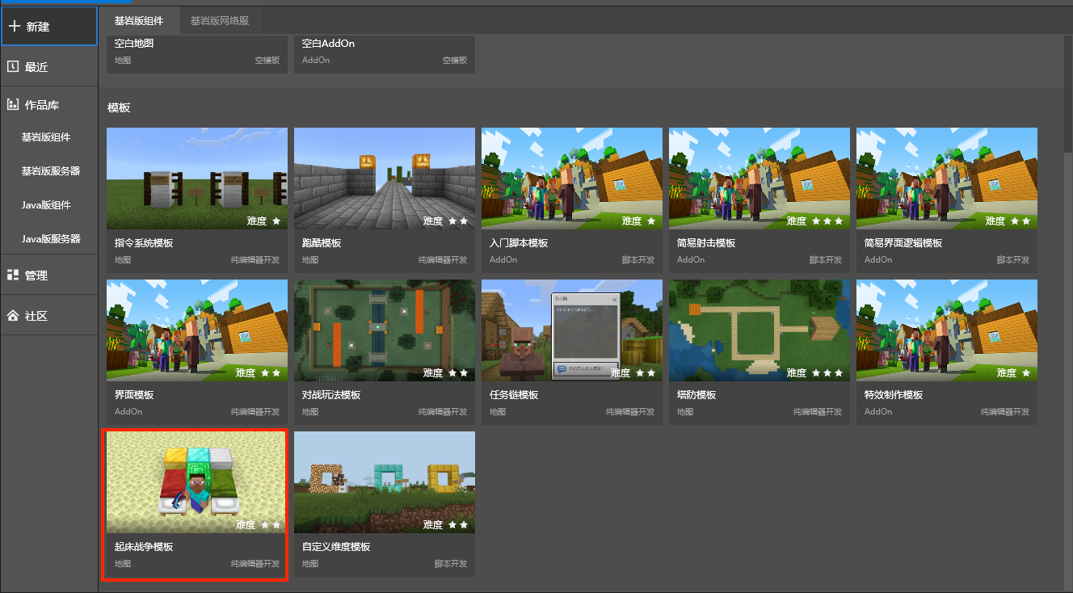This screenshot has height=593, width=1073.
Task: Switch to the 基岩版组件 tab
Action: pyautogui.click(x=139, y=21)
